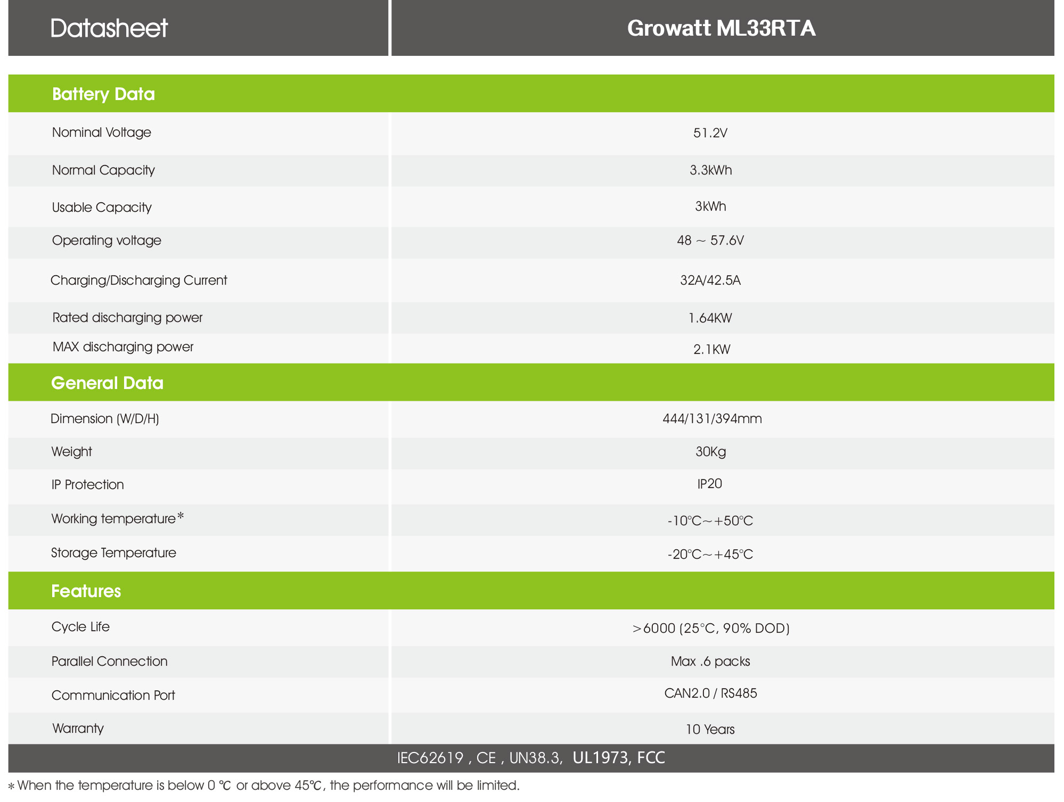Click the IP Protection value IP20
1064x802 pixels.
click(x=709, y=484)
